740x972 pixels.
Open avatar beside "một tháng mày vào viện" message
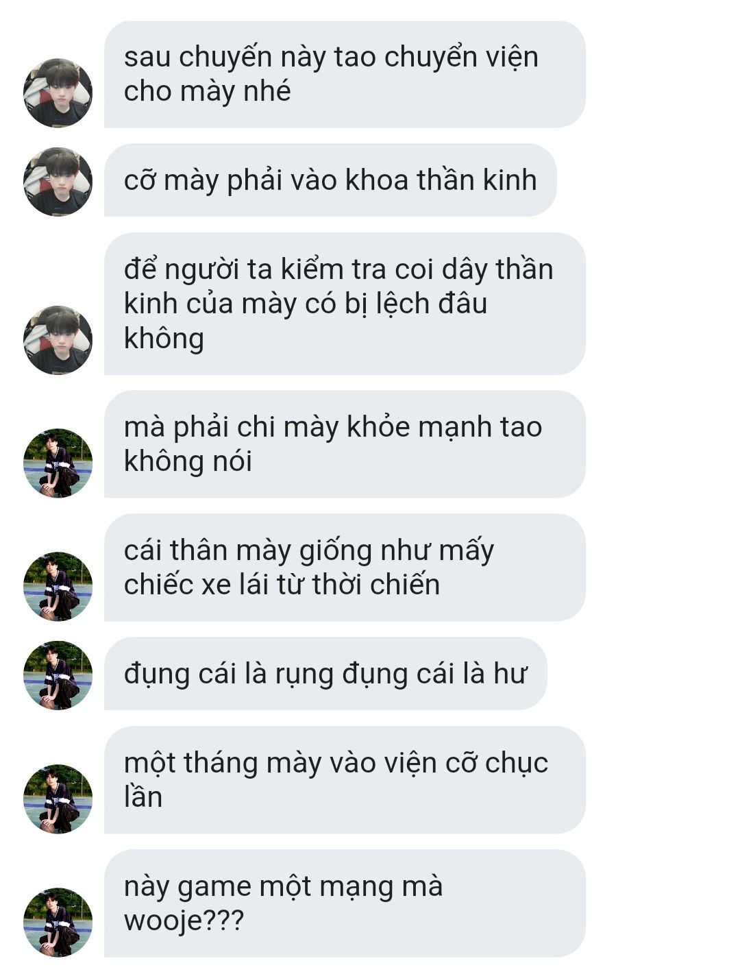[x=58, y=799]
